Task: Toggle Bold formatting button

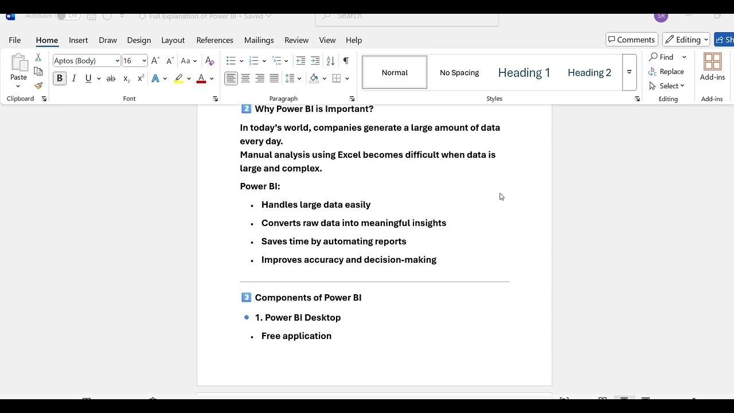Action: 59,79
